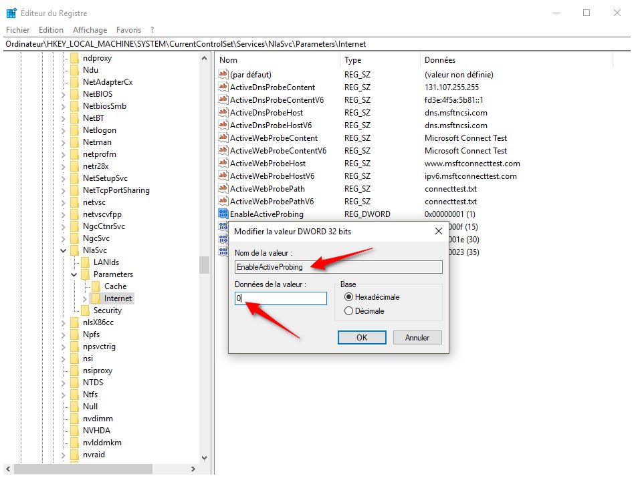Select ActiveDnsProbeContent value icon
Viewport: 634px width, 478px height.
click(223, 87)
